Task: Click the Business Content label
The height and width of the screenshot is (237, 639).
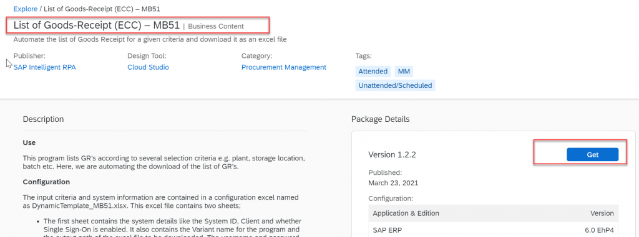Action: [216, 26]
